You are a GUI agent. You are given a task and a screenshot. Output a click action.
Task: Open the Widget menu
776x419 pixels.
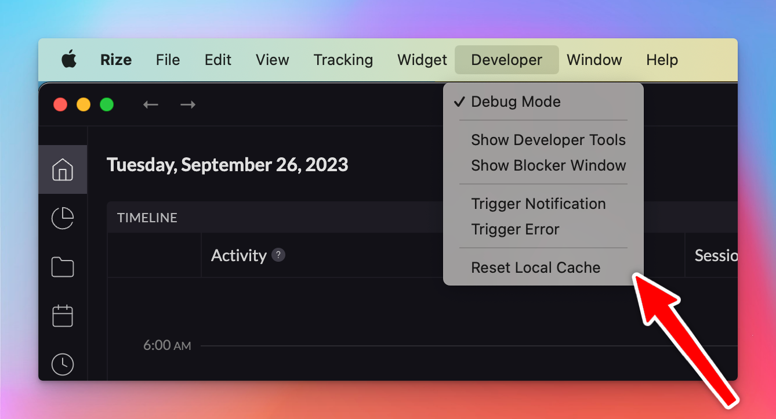pyautogui.click(x=422, y=60)
